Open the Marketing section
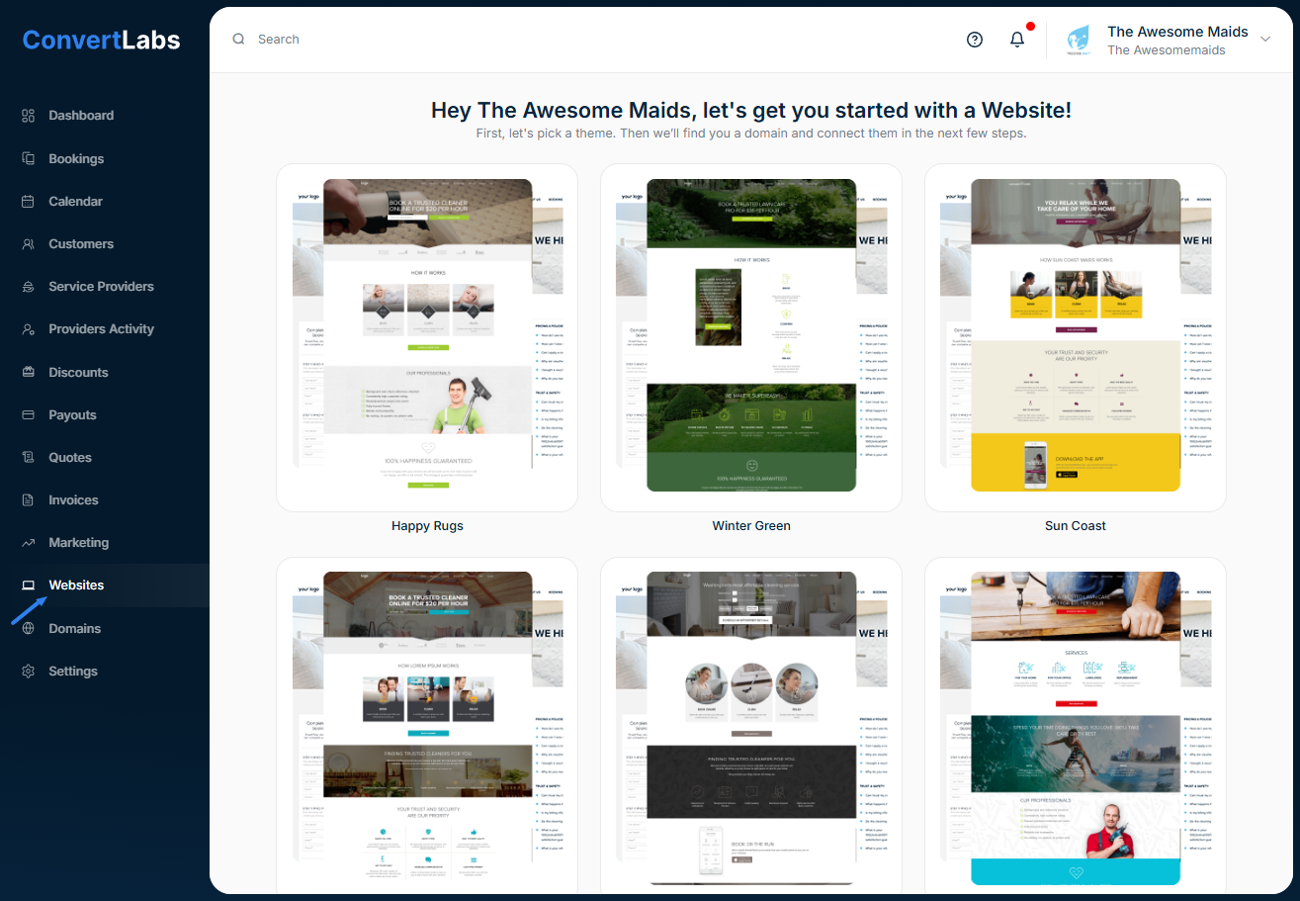Screen dimensions: 1300x901 click(78, 543)
